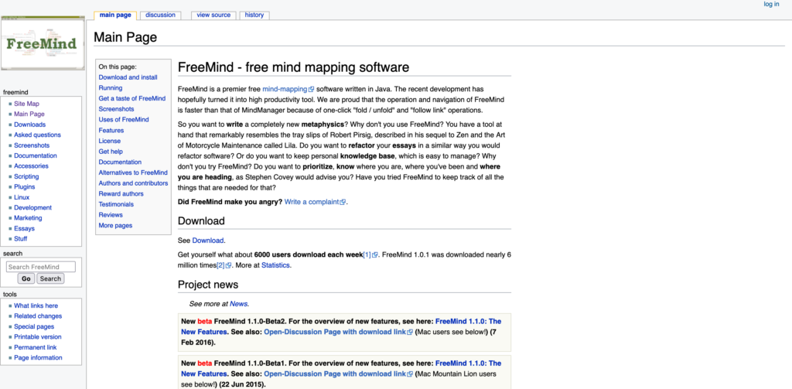Image resolution: width=792 pixels, height=389 pixels.
Task: Open footnote reference [1] link
Action: (x=367, y=254)
